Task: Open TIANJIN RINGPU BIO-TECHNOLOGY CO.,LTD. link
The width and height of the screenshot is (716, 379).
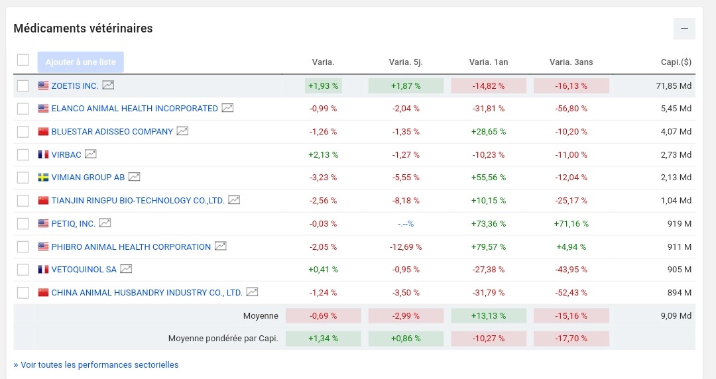Action: [138, 201]
